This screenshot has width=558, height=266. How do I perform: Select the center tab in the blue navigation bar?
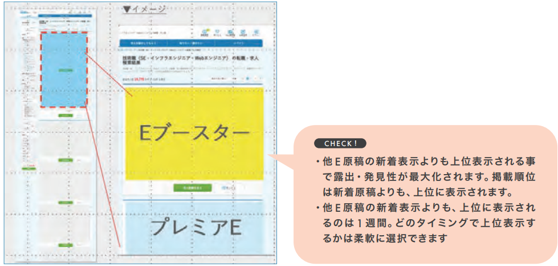(x=190, y=43)
